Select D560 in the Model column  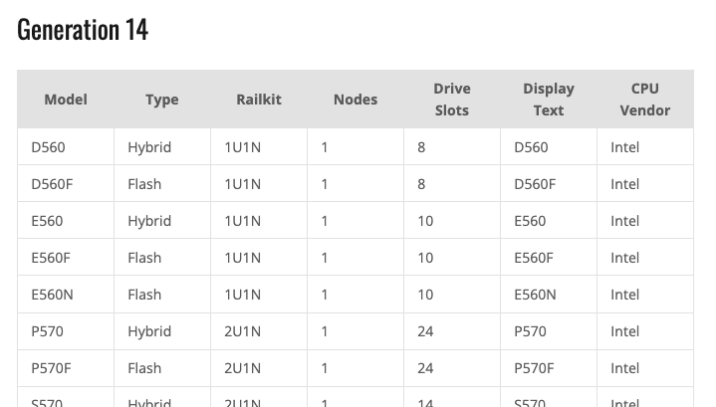pos(49,147)
